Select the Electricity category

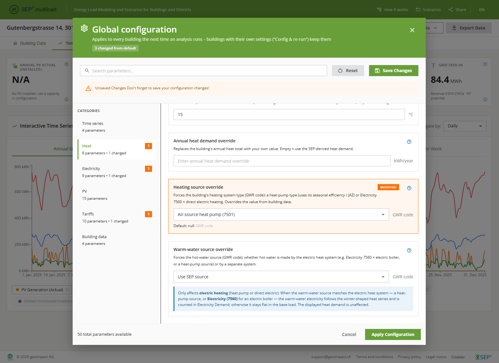116,172
